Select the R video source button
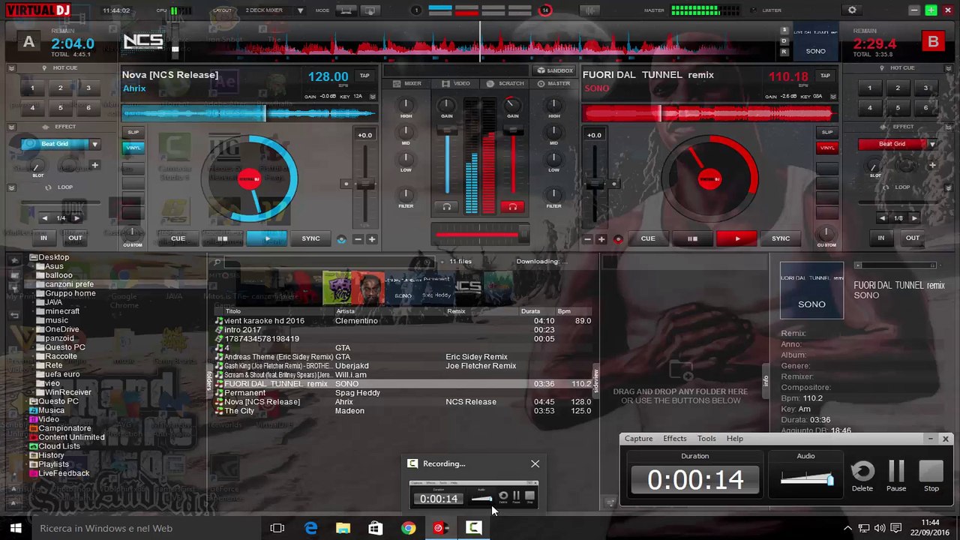Viewport: 960px width, 540px height. point(784,52)
